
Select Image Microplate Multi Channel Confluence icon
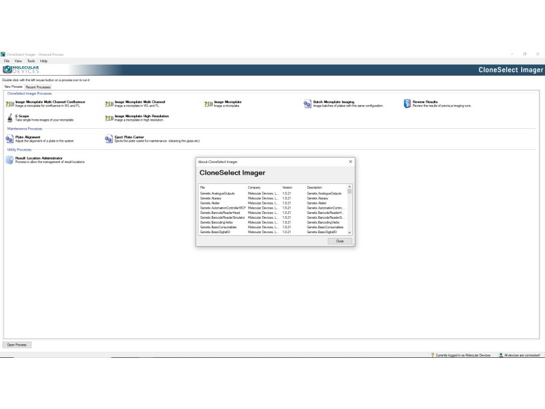10,104
